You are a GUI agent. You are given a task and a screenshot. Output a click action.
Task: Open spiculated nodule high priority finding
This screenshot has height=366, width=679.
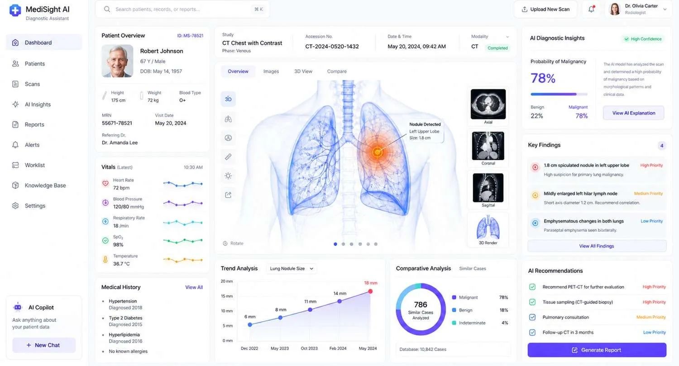point(597,170)
